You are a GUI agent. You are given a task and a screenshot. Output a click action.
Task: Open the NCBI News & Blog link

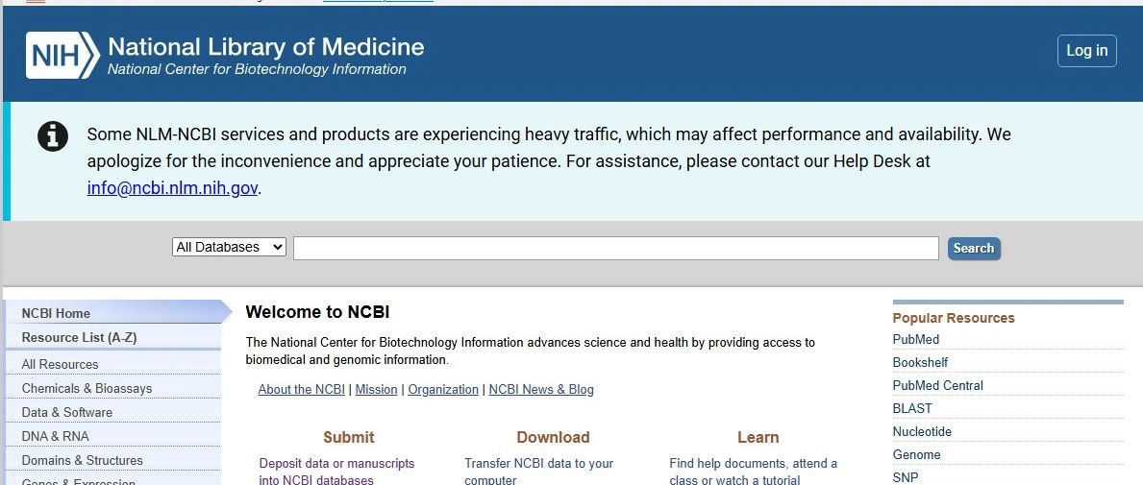541,390
